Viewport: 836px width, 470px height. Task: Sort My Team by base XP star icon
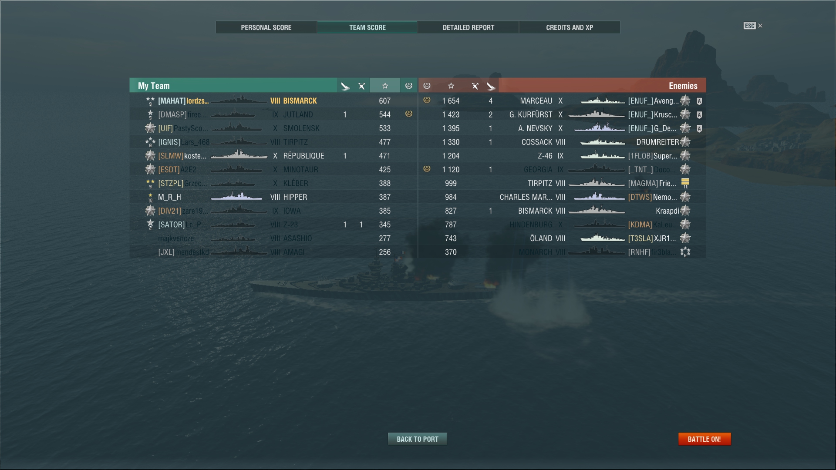[385, 86]
